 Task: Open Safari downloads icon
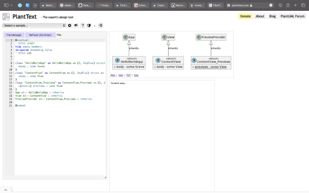280,5
